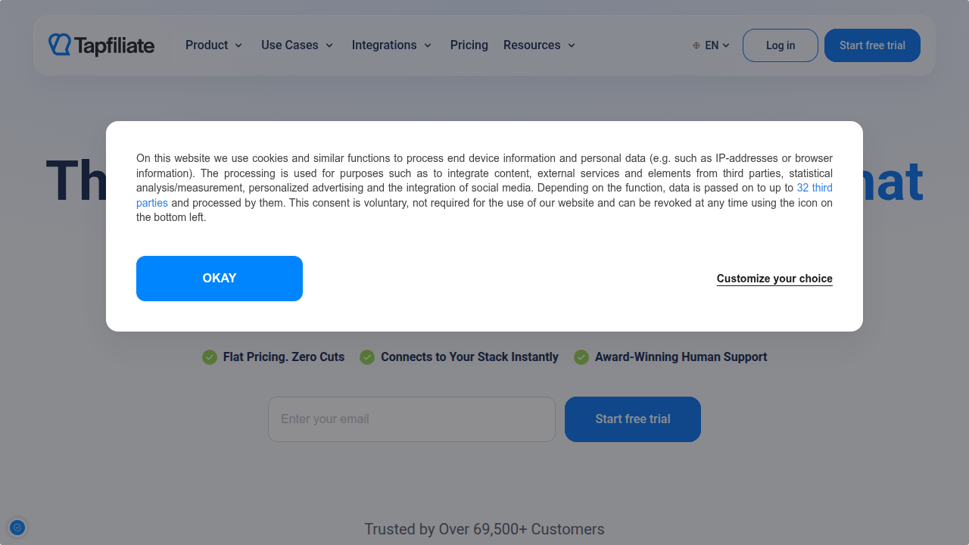The image size is (969, 545).
Task: Click Start free trial beside the email field
Action: point(633,419)
